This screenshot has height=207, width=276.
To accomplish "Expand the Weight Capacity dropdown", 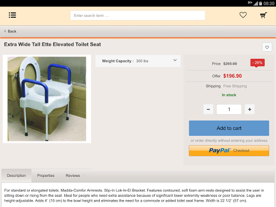I will click(138, 61).
